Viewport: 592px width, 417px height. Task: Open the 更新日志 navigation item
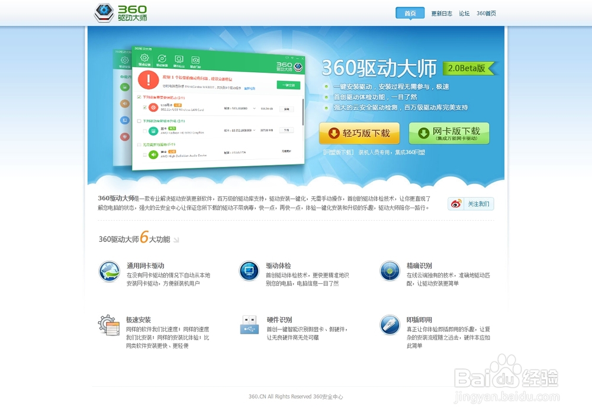[442, 13]
